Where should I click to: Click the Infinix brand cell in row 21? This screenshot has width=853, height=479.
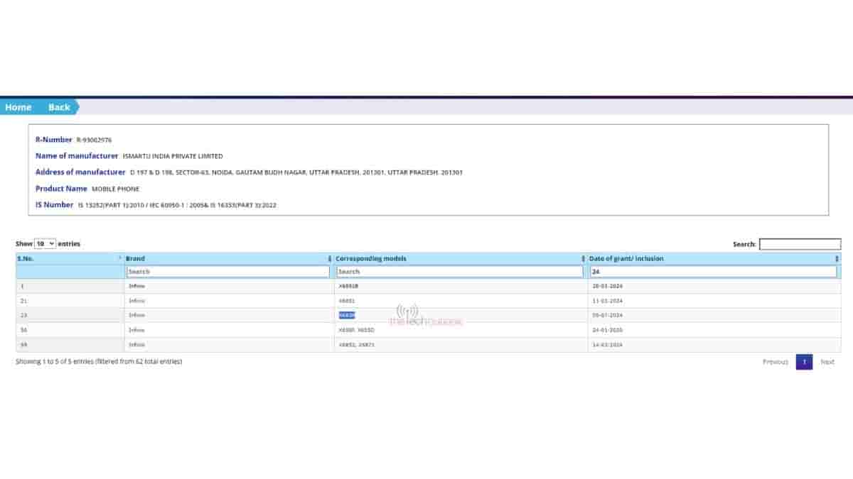[x=136, y=301]
